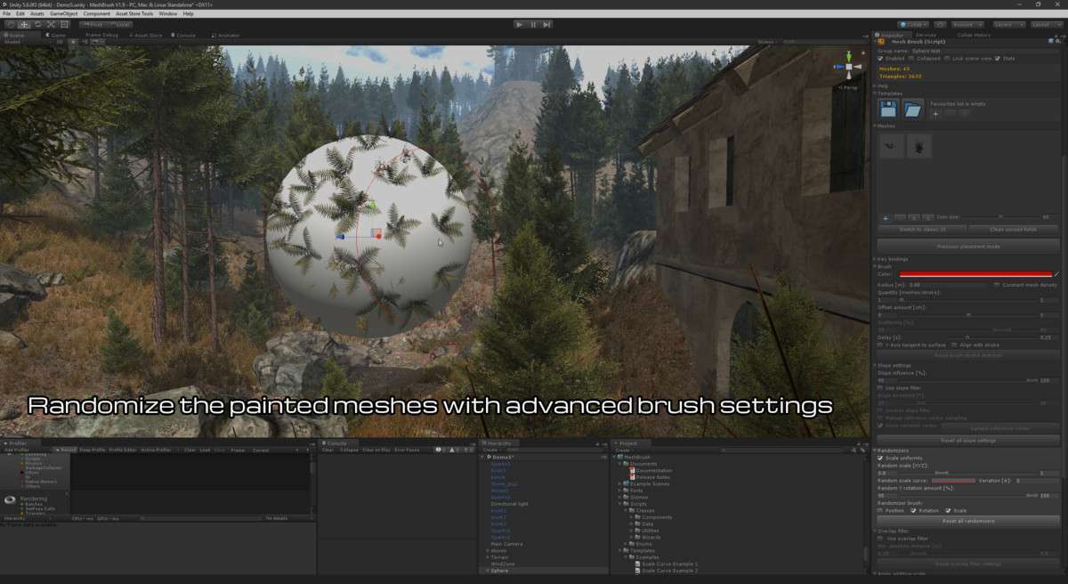Toggle Constant mesh density checkbox
1068x584 pixels.
[x=997, y=285]
